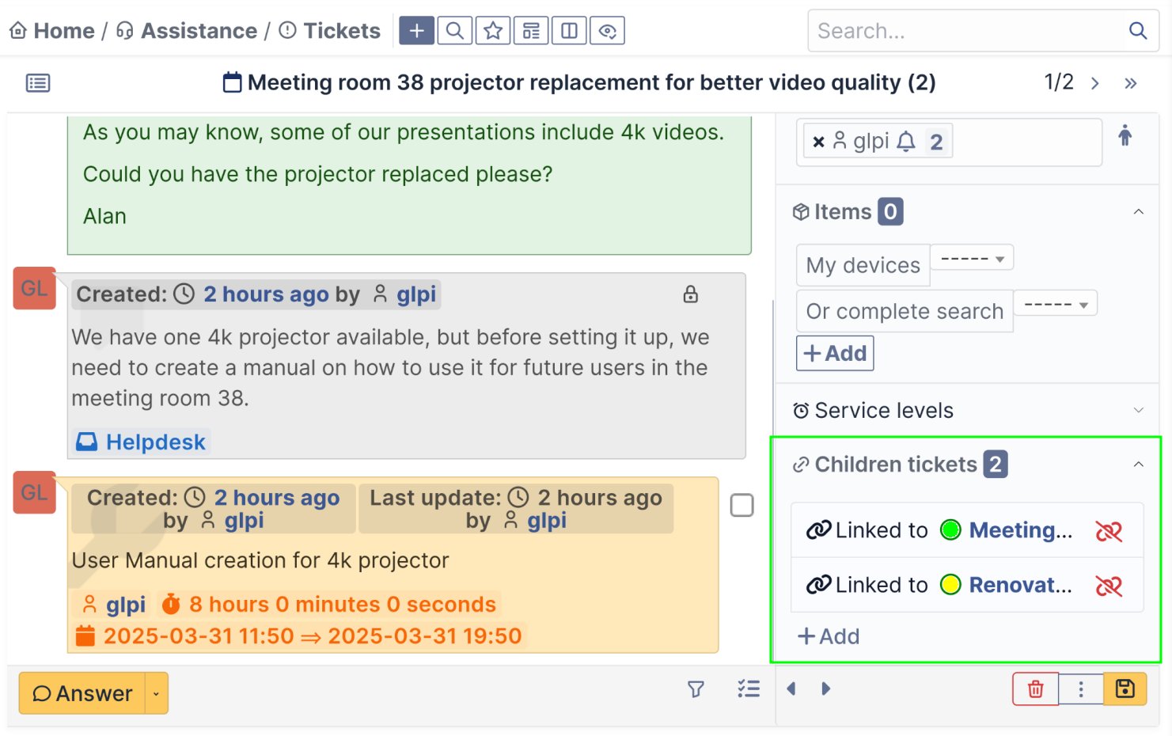Open the Answer button dropdown arrow
The width and height of the screenshot is (1172, 736).
tap(156, 694)
